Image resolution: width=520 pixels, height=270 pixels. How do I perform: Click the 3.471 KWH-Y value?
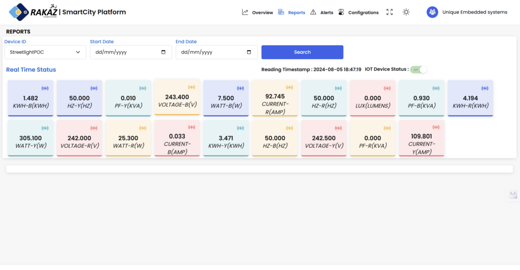pyautogui.click(x=226, y=138)
